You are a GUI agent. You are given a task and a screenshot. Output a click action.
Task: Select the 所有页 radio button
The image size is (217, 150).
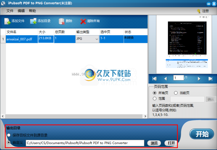[x=154, y=93]
